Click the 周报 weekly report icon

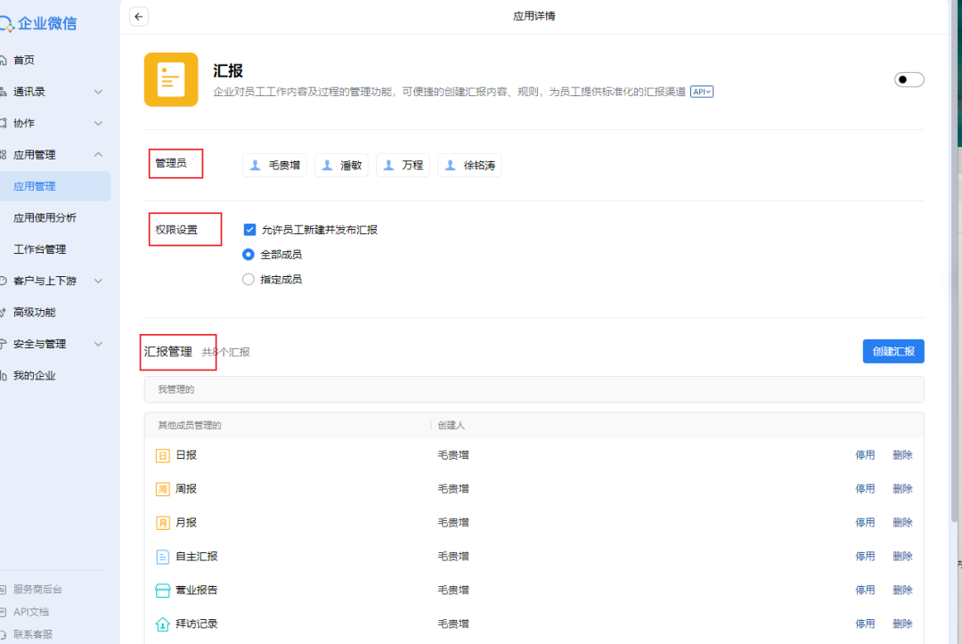click(x=163, y=489)
